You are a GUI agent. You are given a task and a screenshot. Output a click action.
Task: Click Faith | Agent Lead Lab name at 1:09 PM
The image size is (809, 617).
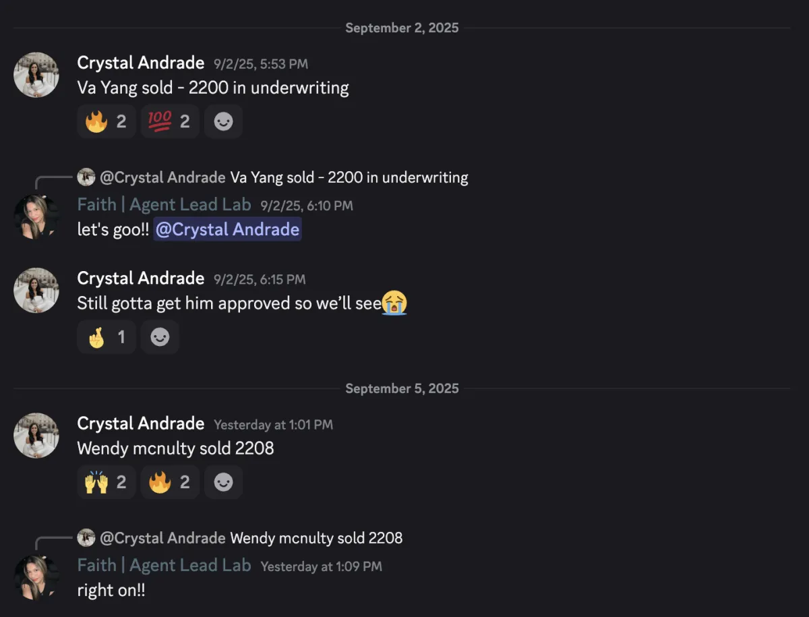coord(164,565)
